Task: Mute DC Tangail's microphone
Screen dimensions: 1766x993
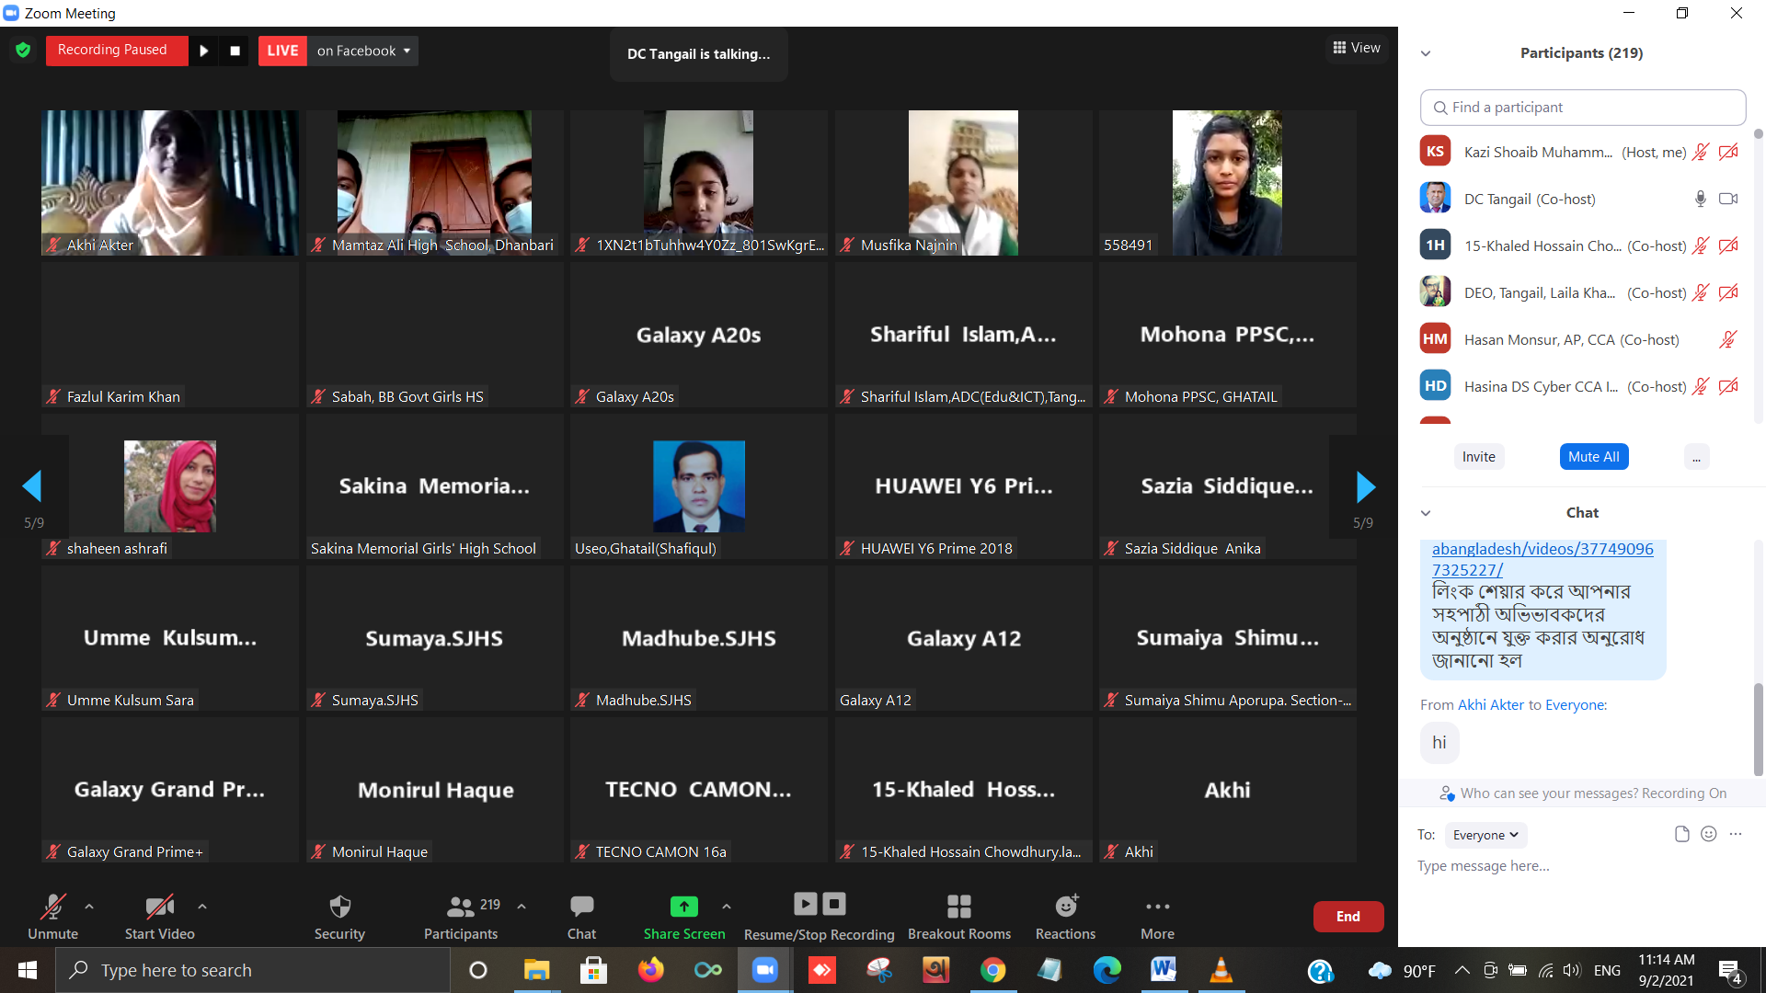Action: coord(1701,199)
